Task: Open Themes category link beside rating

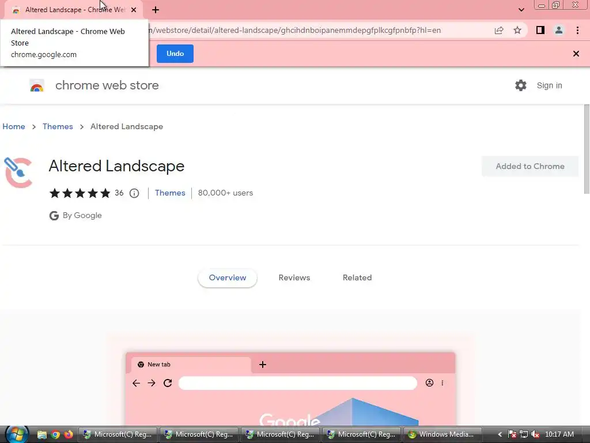Action: [x=170, y=193]
